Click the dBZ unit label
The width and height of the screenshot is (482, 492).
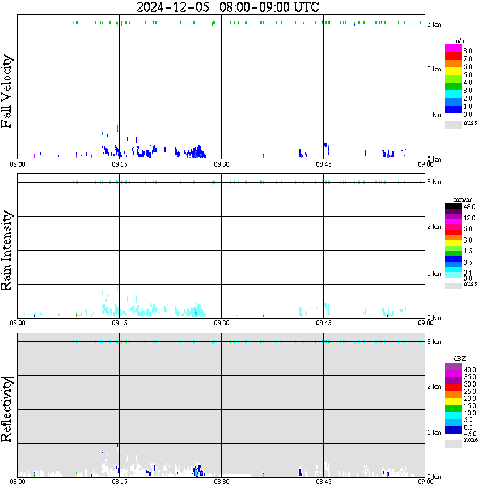[460, 358]
